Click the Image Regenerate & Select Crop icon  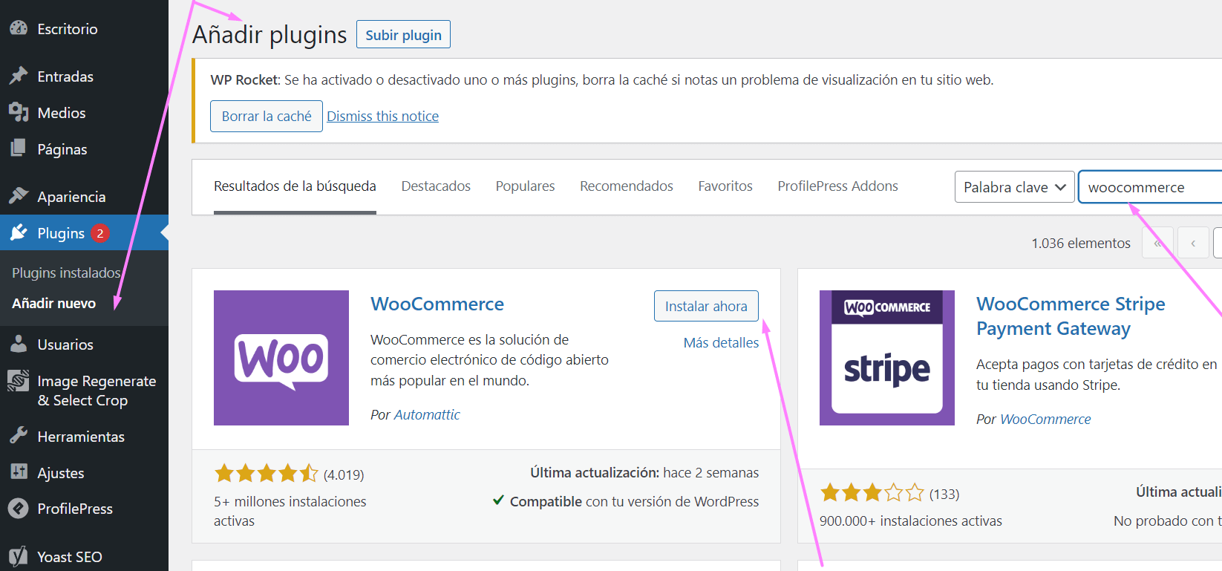[x=19, y=381]
